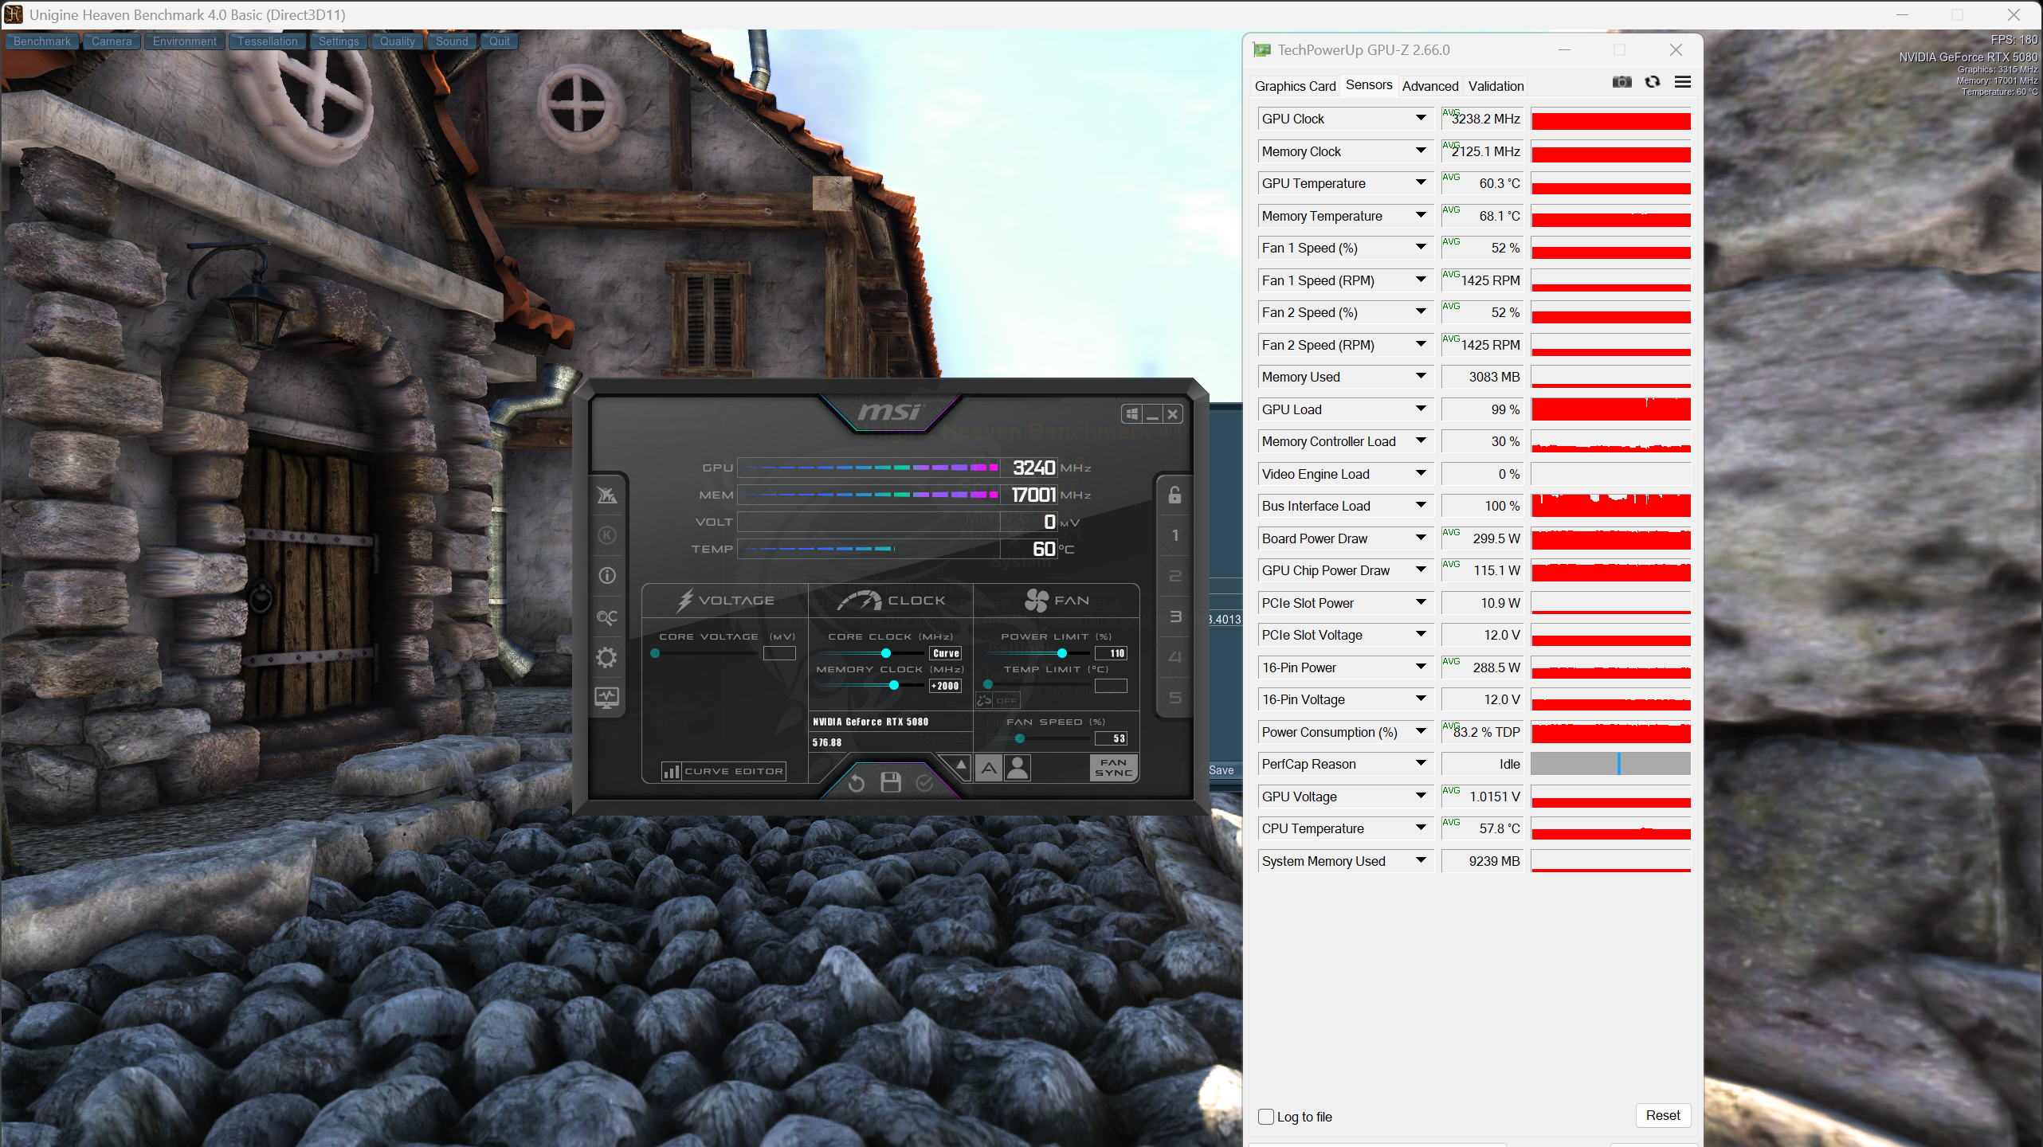Open the CPU Temperature sensor dropdown
2043x1147 pixels.
(x=1421, y=828)
